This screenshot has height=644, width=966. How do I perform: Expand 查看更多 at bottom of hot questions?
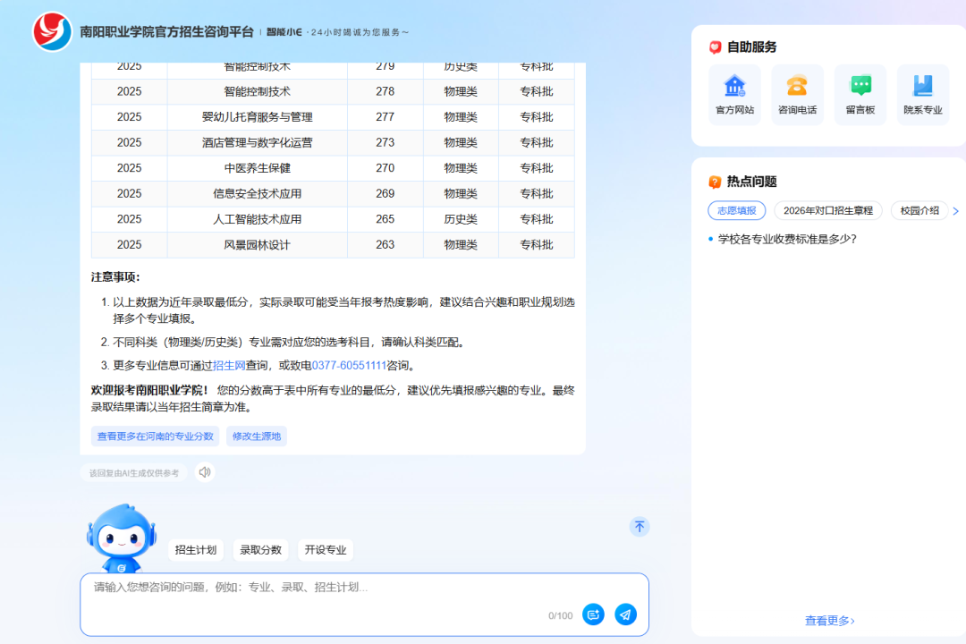829,620
